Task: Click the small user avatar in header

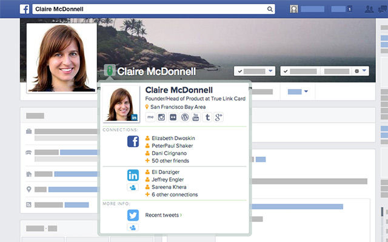Action: click(293, 9)
